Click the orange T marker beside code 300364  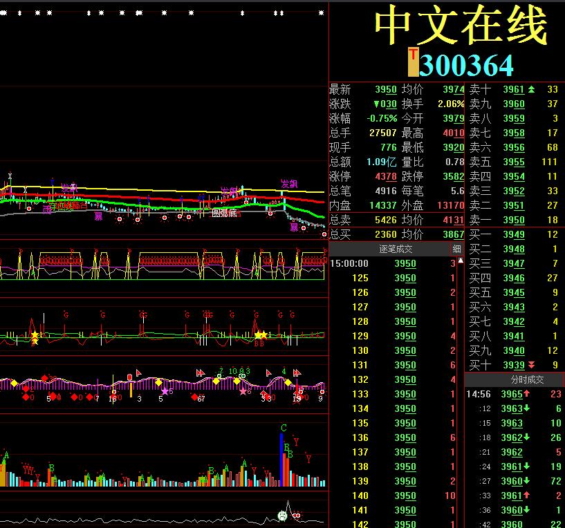pos(414,62)
